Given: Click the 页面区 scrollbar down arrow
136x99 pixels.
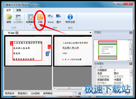Looking at the screenshot, I should [131, 59].
